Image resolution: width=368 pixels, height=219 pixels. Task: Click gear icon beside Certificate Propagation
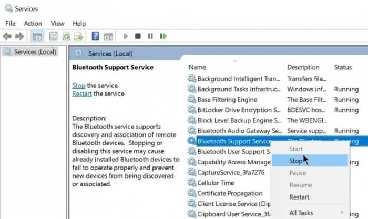point(192,193)
